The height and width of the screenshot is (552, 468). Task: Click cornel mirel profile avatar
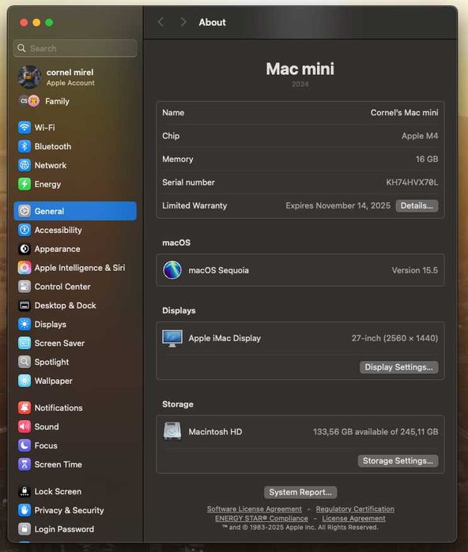click(29, 77)
